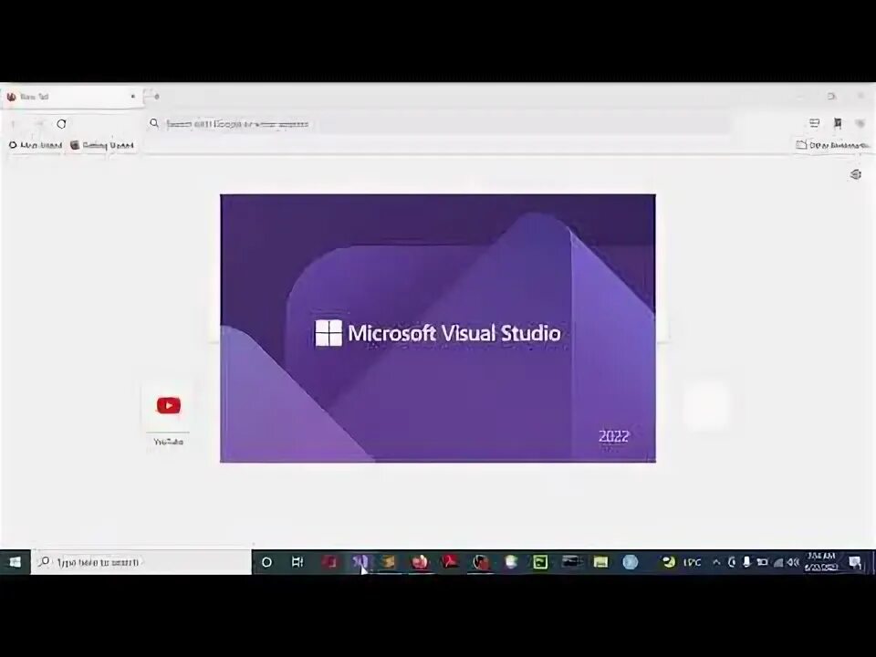The width and height of the screenshot is (876, 657).
Task: Open the volume control in tray
Action: [793, 563]
